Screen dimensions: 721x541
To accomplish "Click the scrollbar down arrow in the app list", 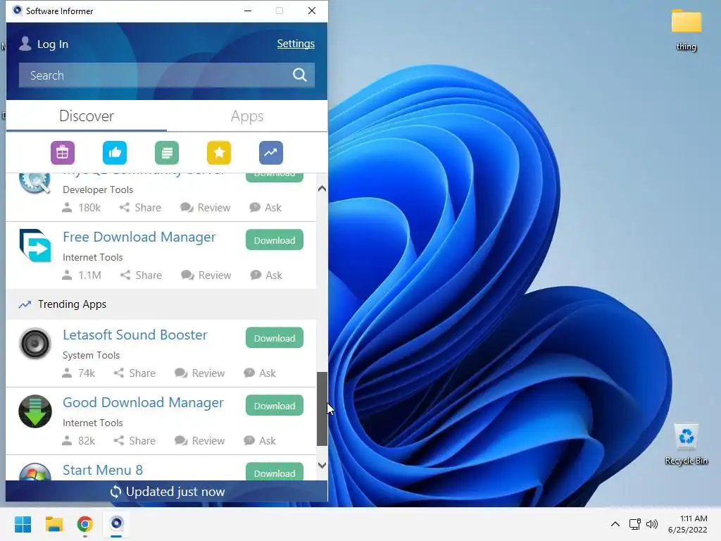I will click(x=322, y=465).
